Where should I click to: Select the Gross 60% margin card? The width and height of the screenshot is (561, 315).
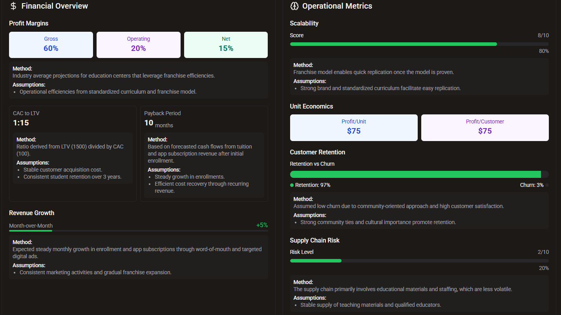click(x=51, y=44)
